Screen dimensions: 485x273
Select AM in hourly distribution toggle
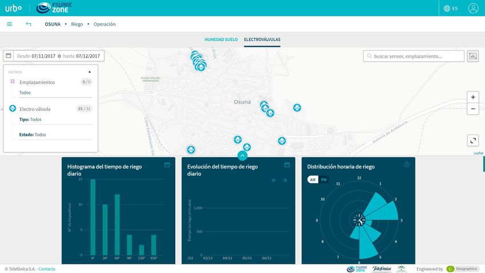(313, 179)
